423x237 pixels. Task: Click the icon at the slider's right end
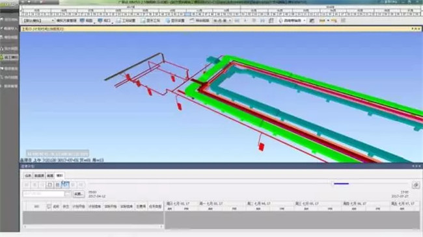click(416, 185)
